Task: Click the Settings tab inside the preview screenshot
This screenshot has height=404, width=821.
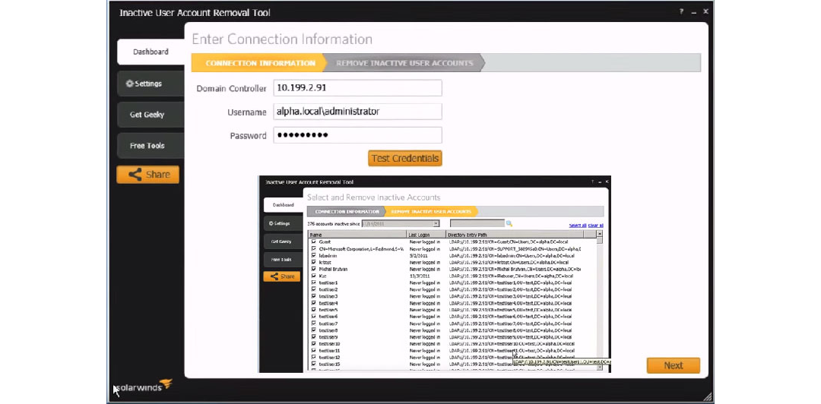Action: click(282, 223)
